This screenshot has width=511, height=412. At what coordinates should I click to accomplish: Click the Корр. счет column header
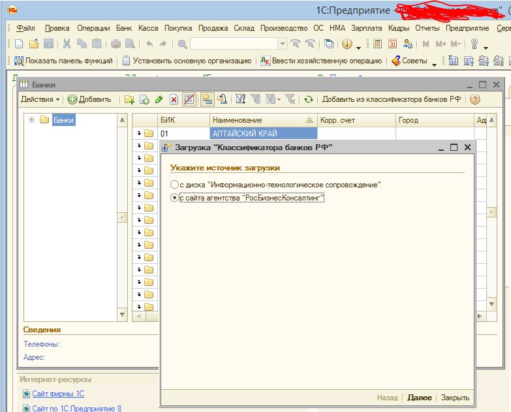[x=356, y=120]
